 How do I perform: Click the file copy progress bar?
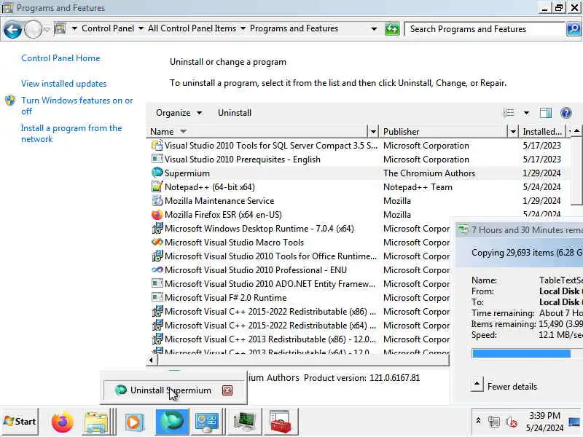click(527, 353)
